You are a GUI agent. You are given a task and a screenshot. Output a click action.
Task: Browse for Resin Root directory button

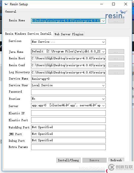coord(116,58)
